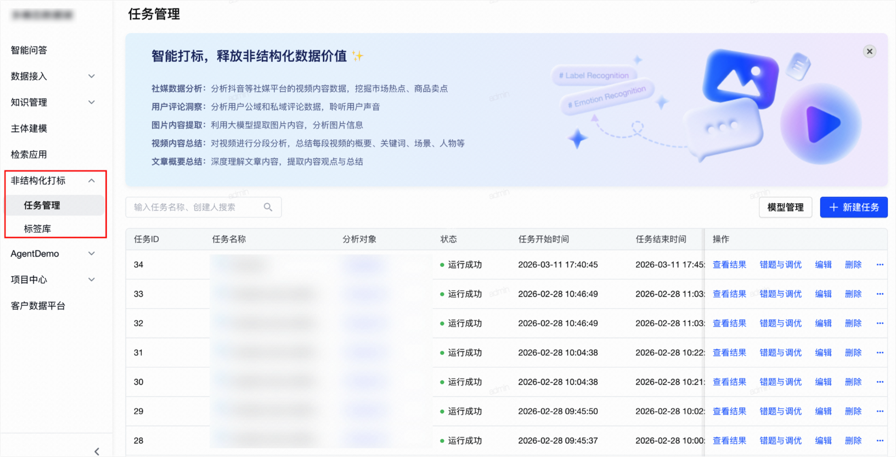Click the search magnifier icon

(x=268, y=207)
